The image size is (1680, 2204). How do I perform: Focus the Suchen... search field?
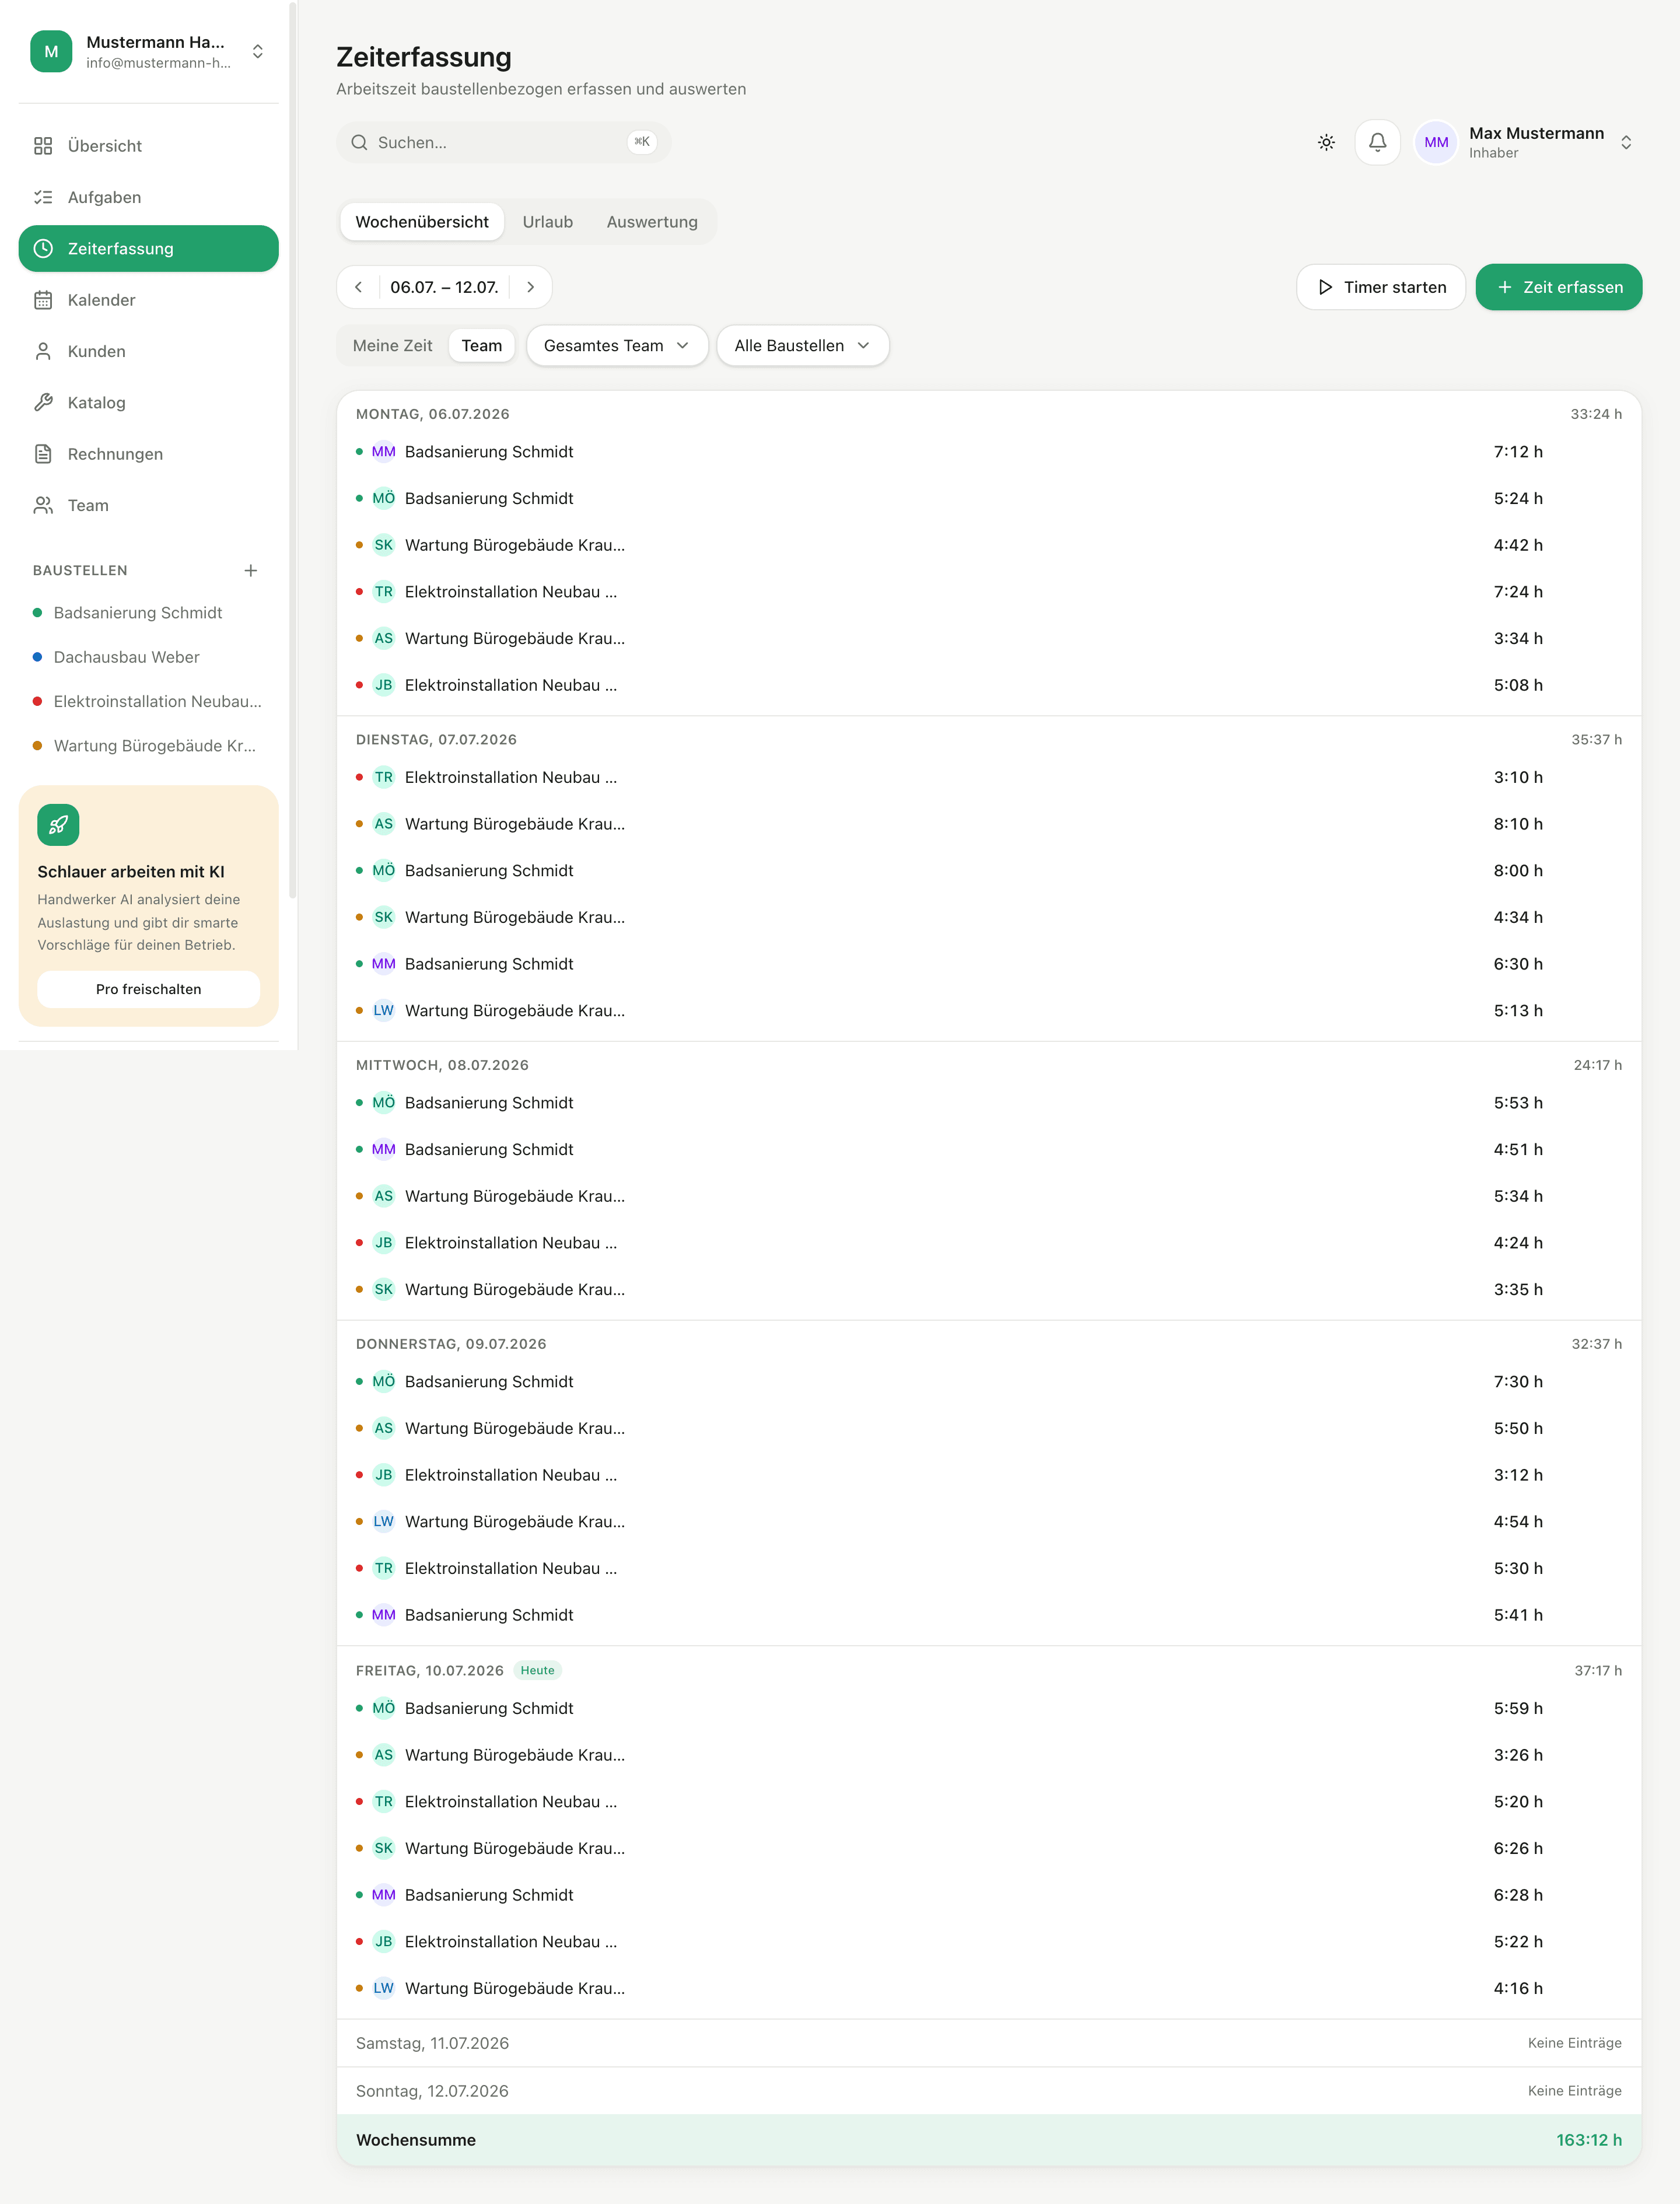(x=503, y=143)
